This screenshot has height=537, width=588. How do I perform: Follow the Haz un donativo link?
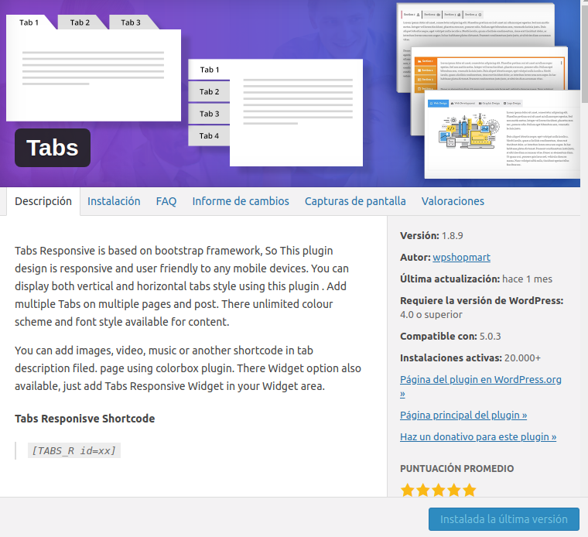(478, 437)
